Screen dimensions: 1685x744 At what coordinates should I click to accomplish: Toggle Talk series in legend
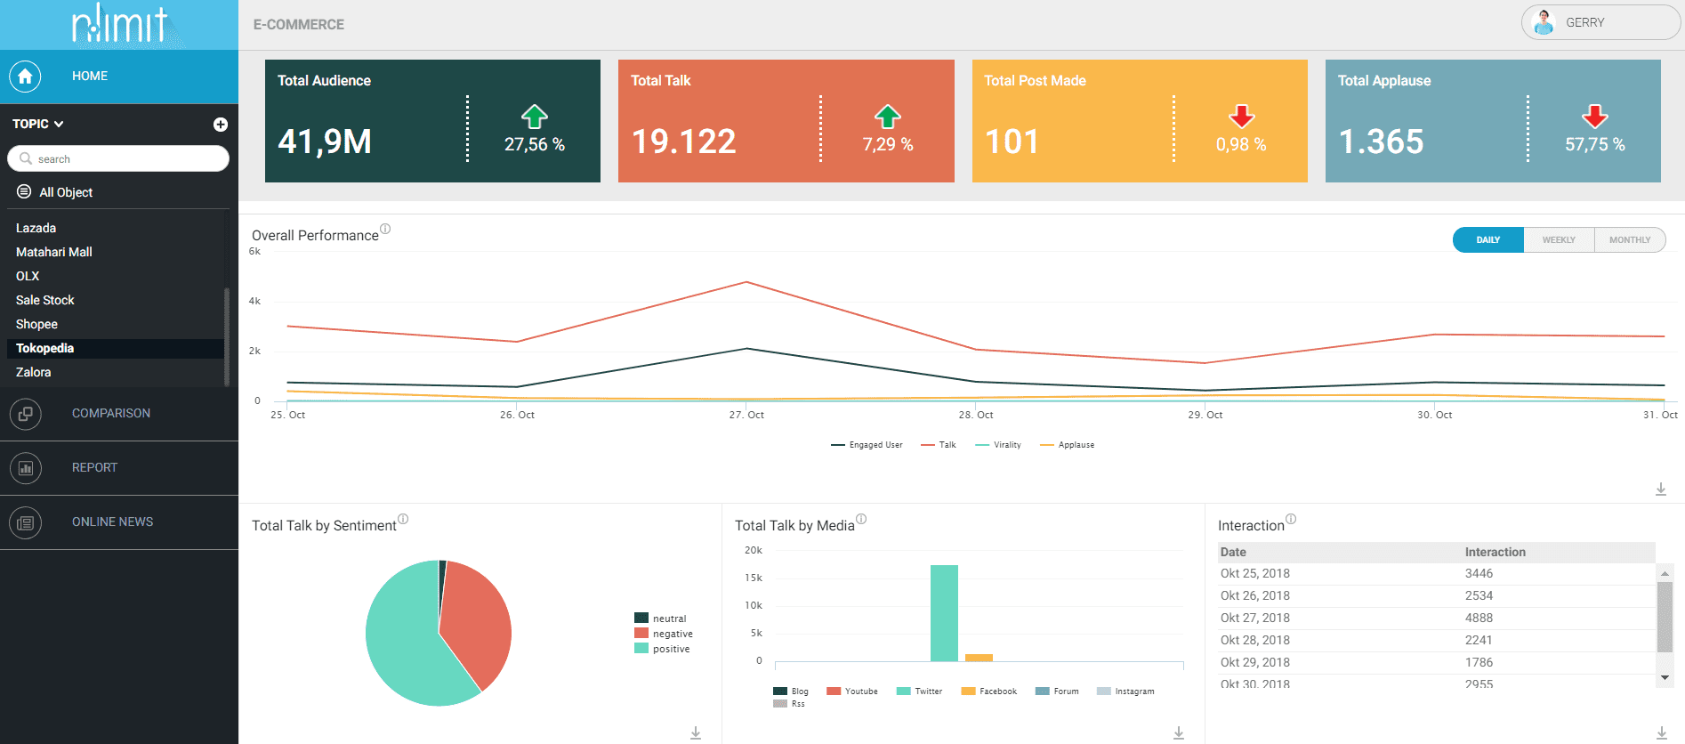click(x=939, y=445)
